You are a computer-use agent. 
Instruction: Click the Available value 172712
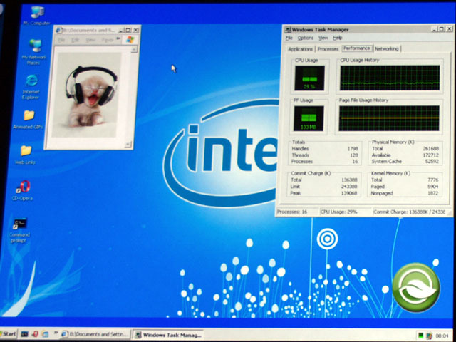point(430,155)
